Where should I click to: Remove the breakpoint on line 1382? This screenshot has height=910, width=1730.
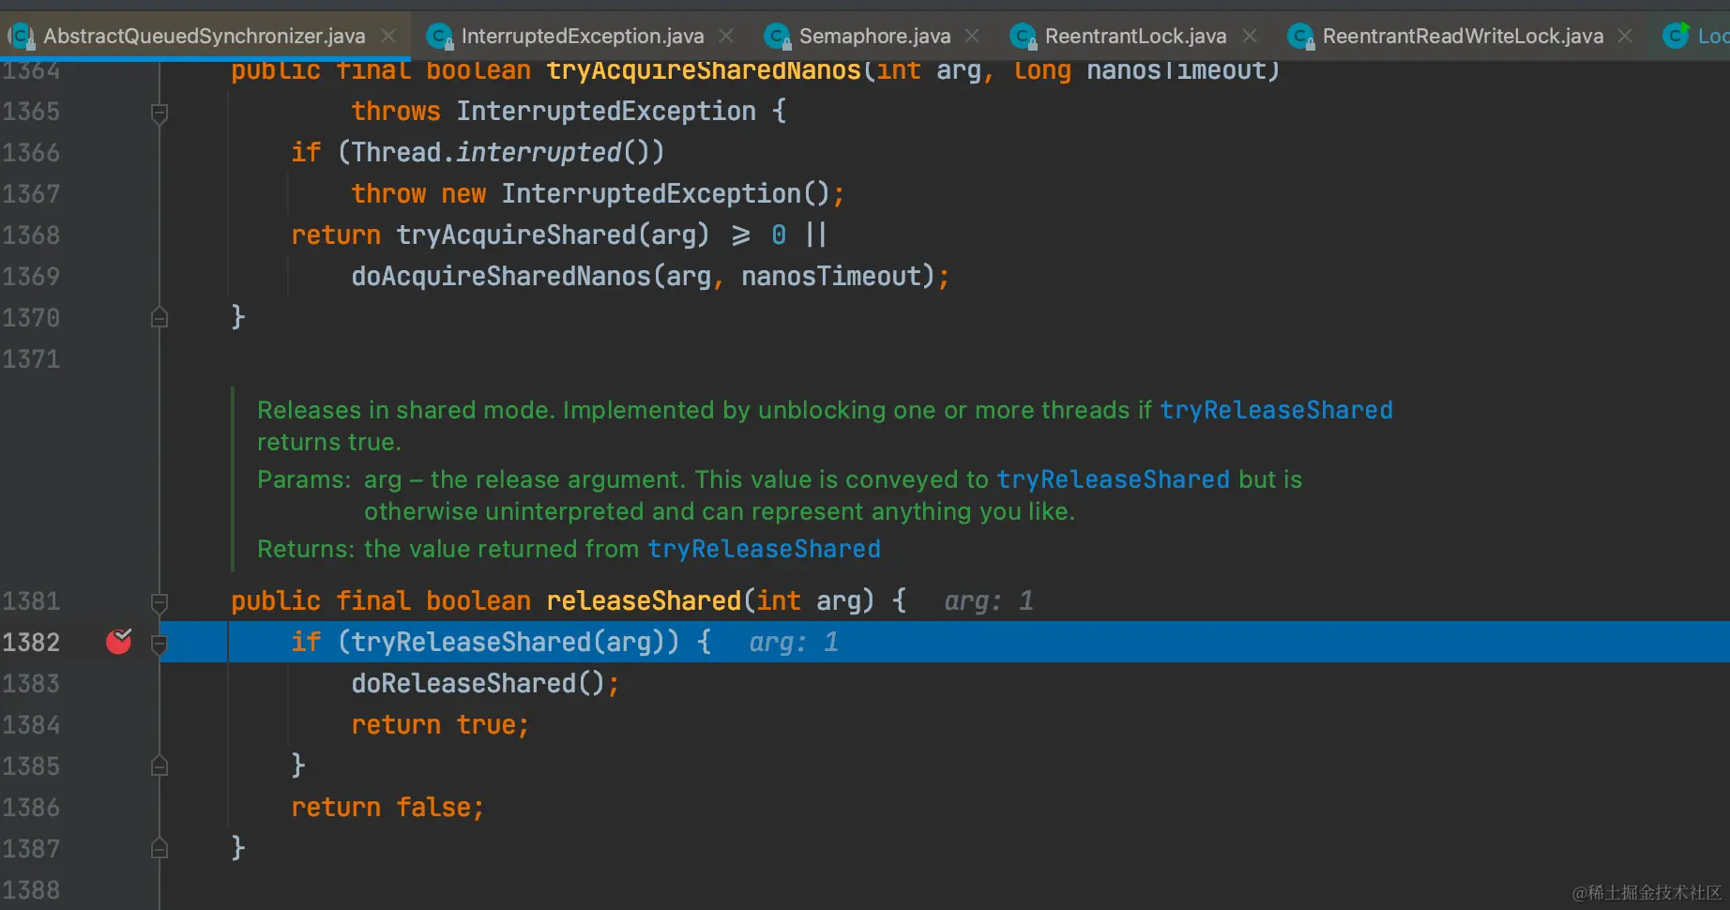tap(119, 642)
